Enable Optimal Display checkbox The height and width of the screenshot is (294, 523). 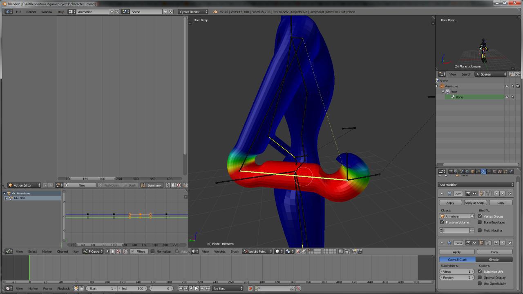pos(480,278)
